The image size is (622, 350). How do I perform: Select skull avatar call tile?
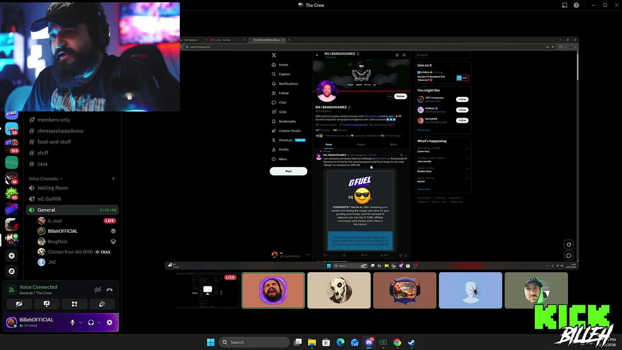click(x=339, y=290)
